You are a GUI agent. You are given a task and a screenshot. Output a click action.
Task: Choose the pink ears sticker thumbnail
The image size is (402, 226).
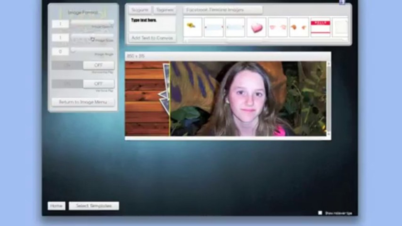pos(278,27)
